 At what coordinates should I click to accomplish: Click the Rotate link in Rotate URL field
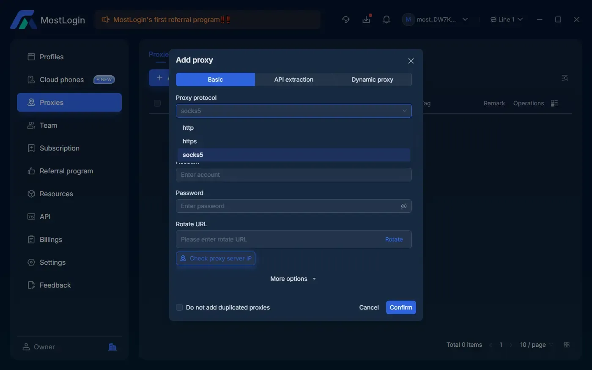click(394, 239)
